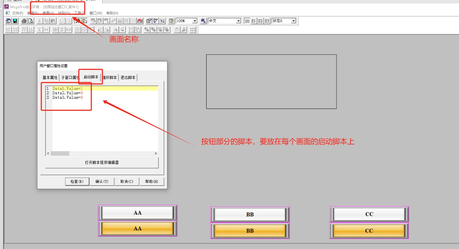Open the 中文 language dropdown

point(238,21)
